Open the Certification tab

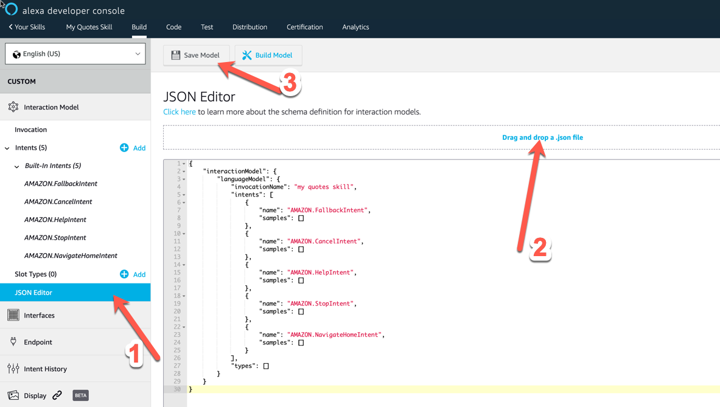[x=304, y=27]
